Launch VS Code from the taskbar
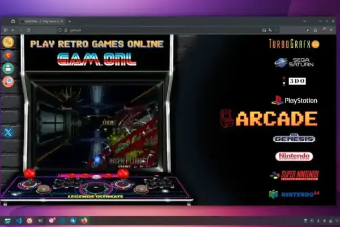The height and width of the screenshot is (227, 340). (x=19, y=221)
